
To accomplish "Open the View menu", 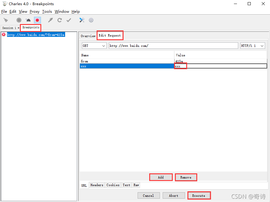I will point(23,12).
